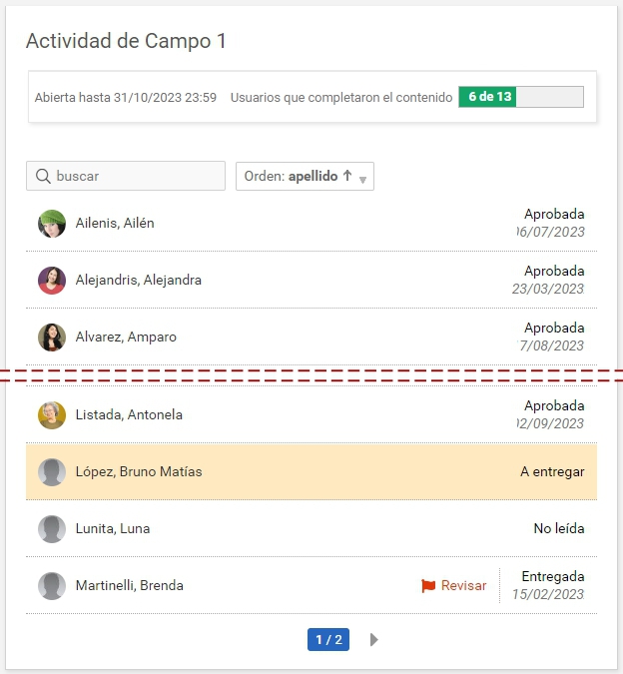The height and width of the screenshot is (674, 623).
Task: Click Luna Lunita's placeholder avatar
Action: coord(52,529)
